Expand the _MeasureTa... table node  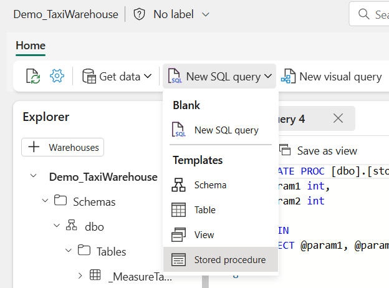coord(80,276)
